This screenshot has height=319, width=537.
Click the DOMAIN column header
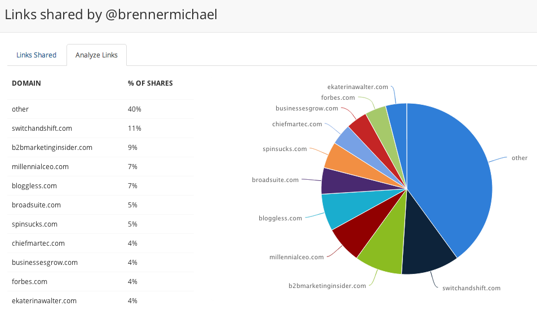(26, 83)
